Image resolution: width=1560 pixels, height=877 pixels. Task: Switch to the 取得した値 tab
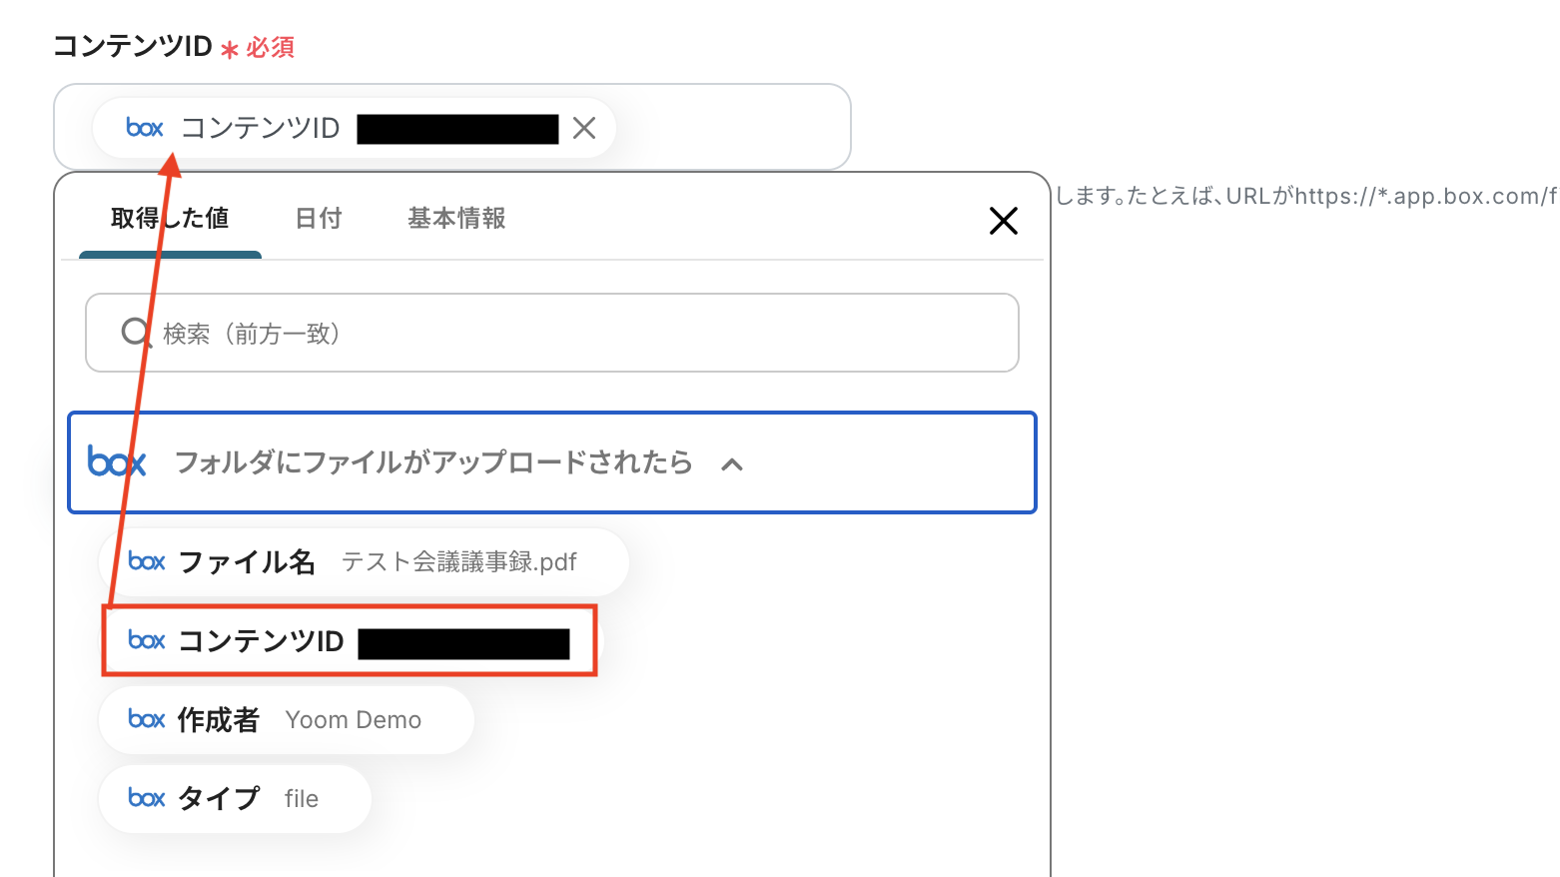pos(170,219)
